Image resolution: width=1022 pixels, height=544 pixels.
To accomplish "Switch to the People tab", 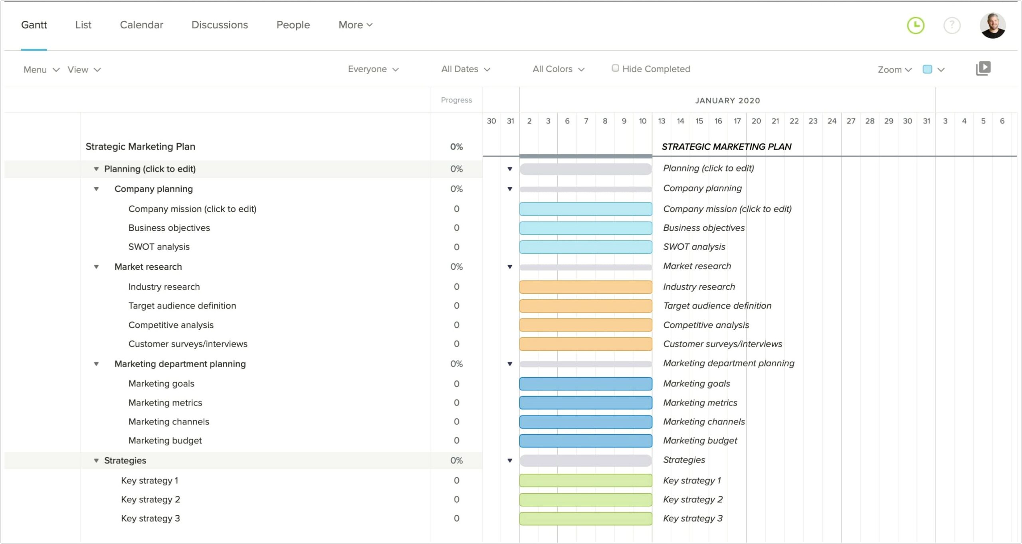I will pyautogui.click(x=293, y=25).
